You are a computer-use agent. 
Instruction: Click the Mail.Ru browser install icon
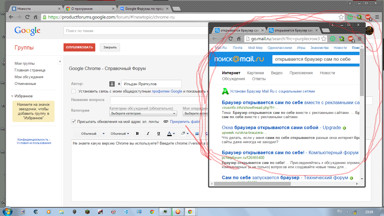coord(225,91)
